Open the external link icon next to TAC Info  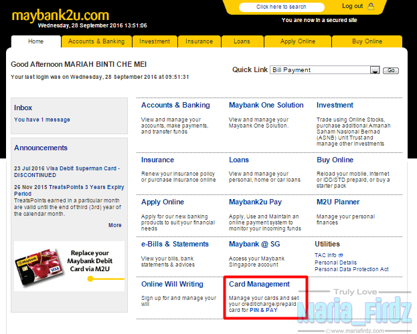click(x=341, y=255)
